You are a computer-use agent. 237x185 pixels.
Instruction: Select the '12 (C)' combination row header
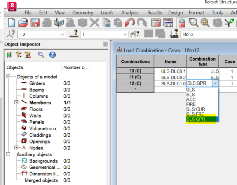click(x=135, y=83)
